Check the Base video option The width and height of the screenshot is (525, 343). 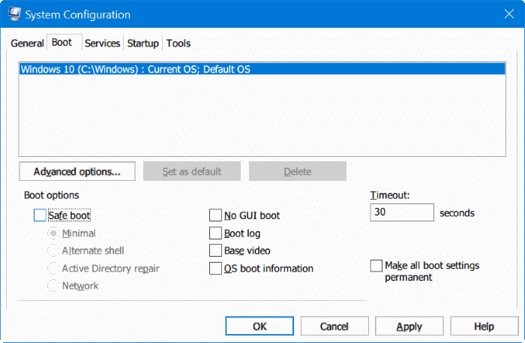click(215, 251)
